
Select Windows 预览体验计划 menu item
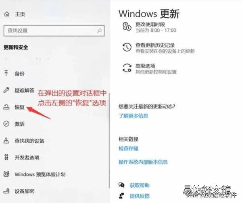pyautogui.click(x=34, y=174)
